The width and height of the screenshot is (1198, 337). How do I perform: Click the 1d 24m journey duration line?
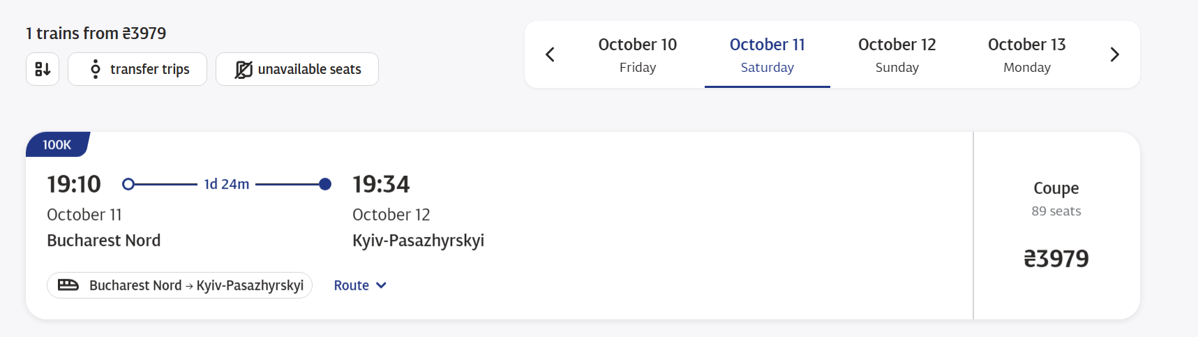226,184
